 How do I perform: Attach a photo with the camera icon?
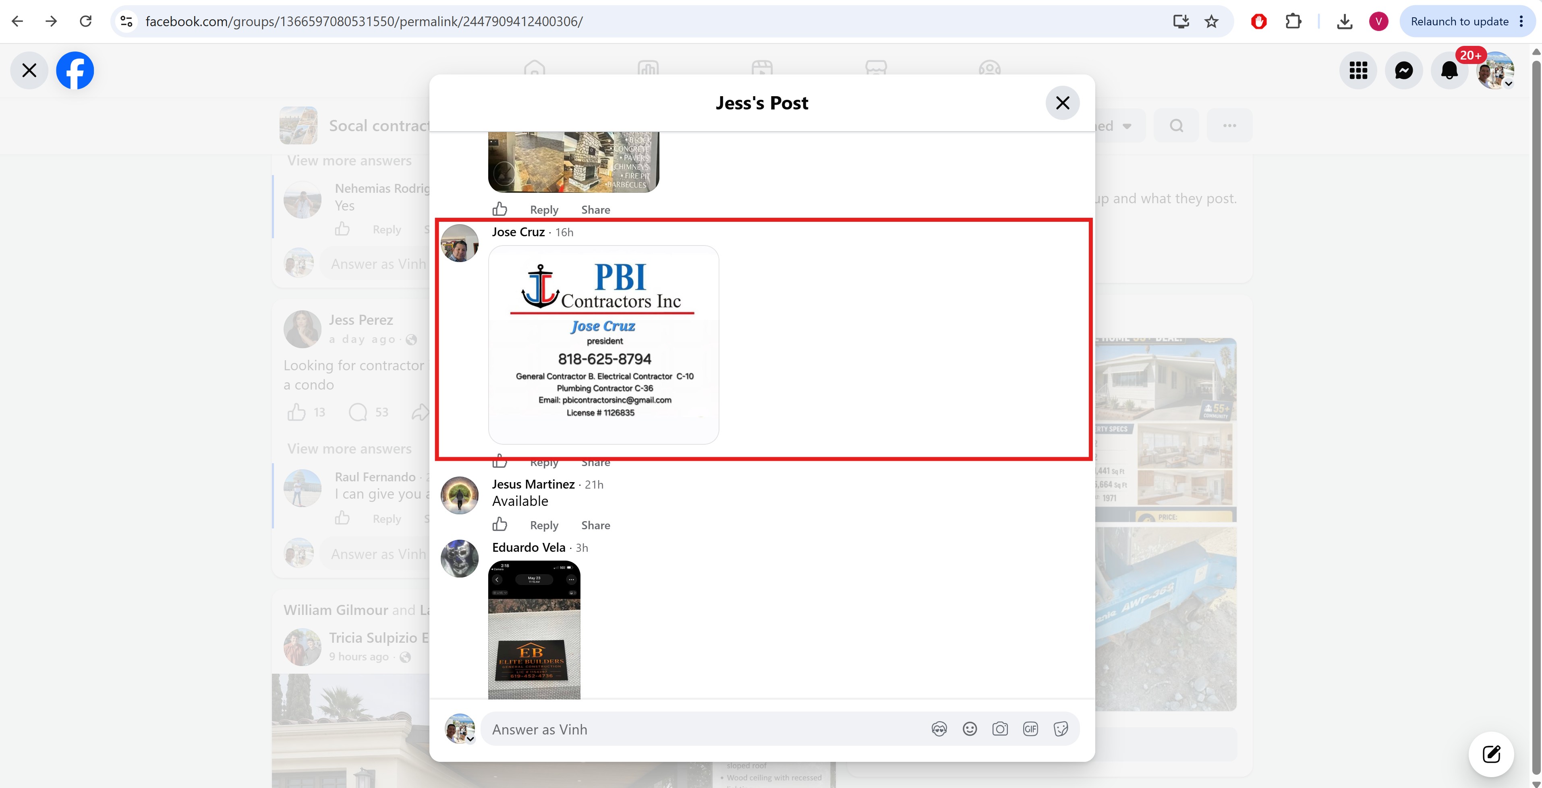click(1000, 729)
